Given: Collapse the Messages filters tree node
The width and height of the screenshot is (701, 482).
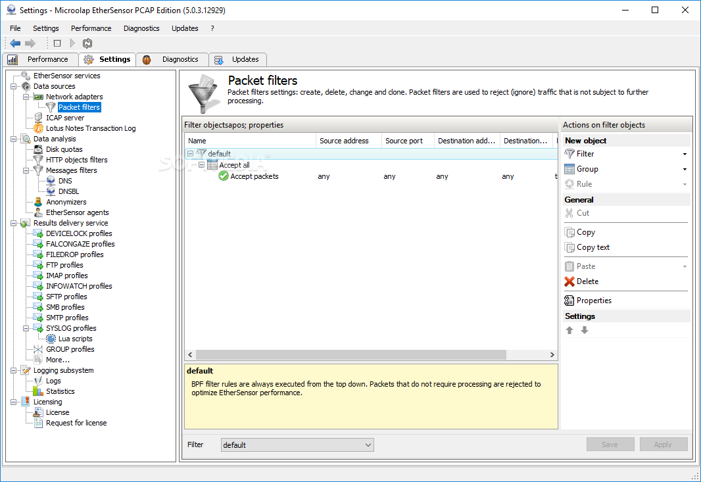Looking at the screenshot, I should [26, 170].
